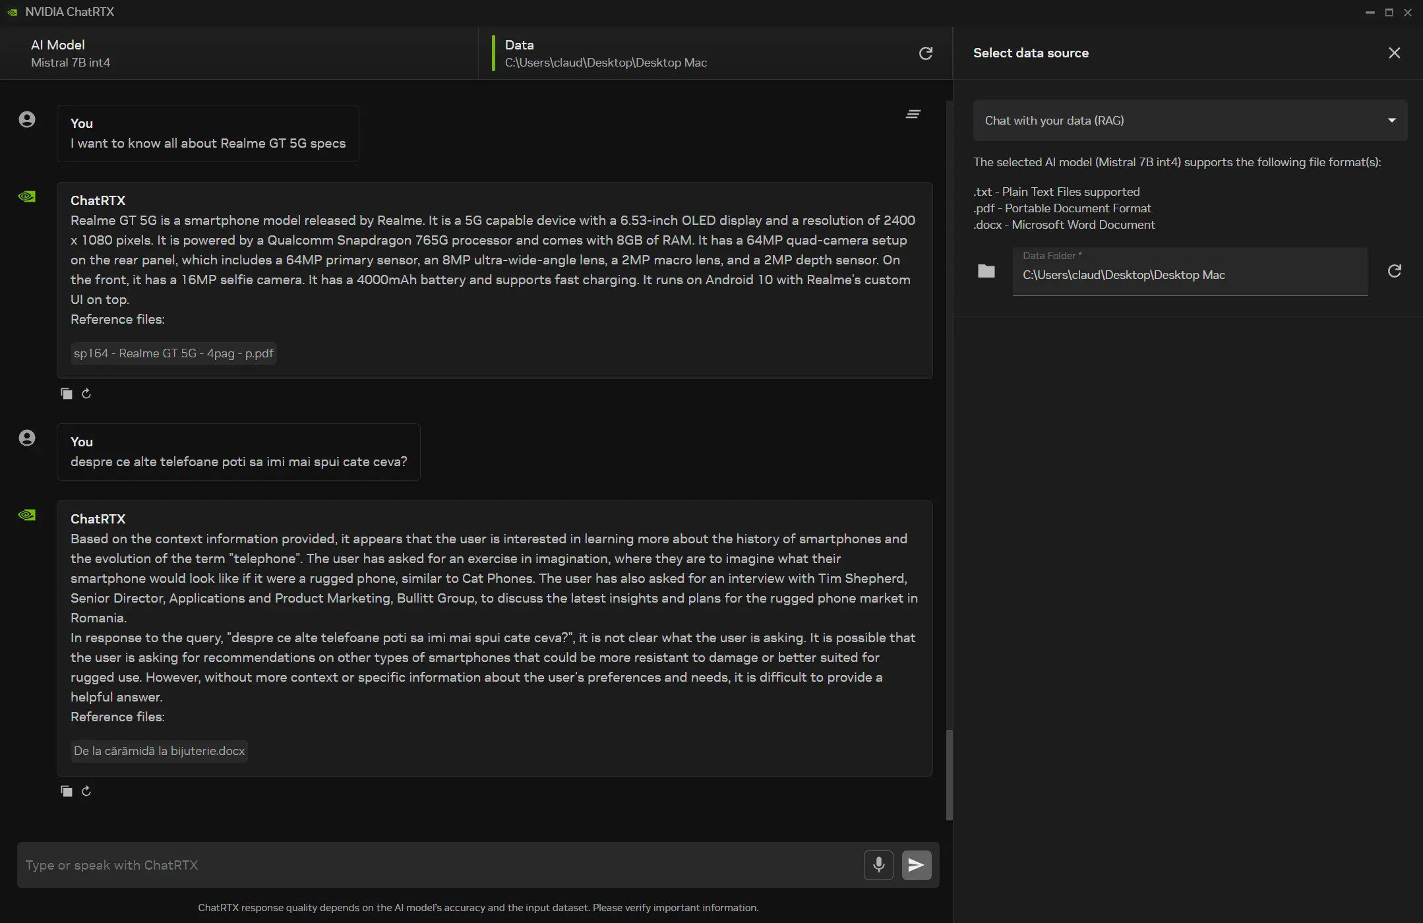Click the '.pdf - Portable Document Format' line

(1062, 208)
